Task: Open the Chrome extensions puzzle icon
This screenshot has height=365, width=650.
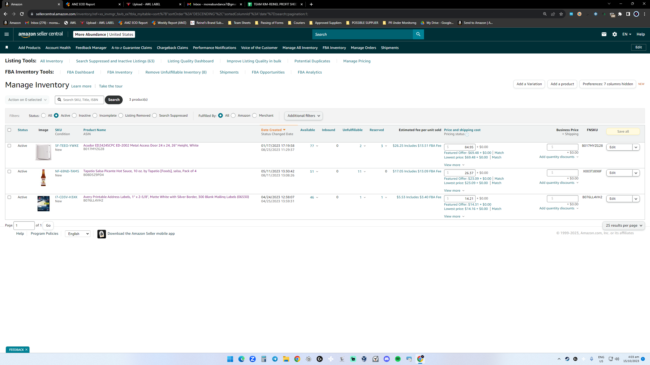Action: [620, 14]
